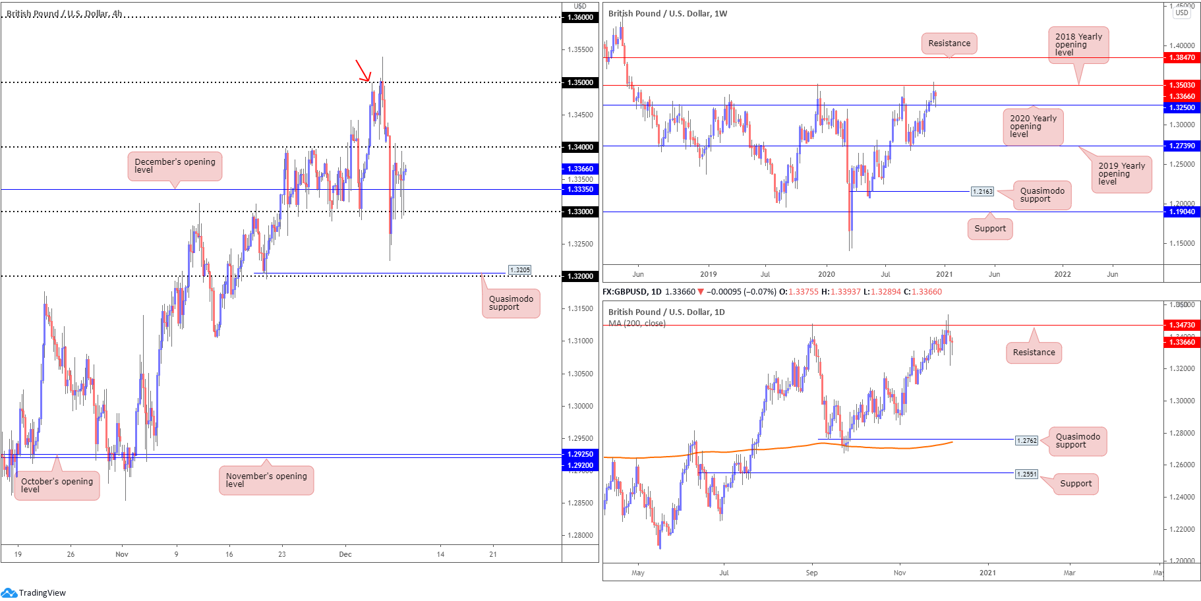Click the blue 1.32500 price label

pos(1182,107)
